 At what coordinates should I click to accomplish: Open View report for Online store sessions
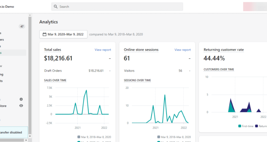[183, 50]
